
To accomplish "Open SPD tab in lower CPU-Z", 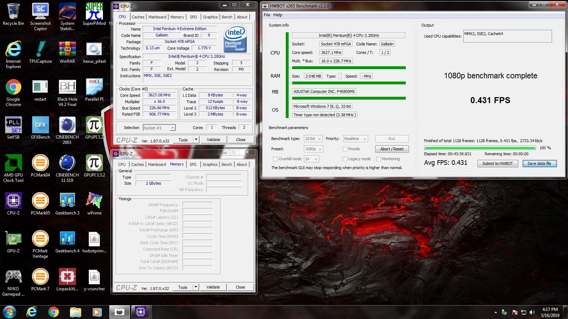I will (193, 164).
